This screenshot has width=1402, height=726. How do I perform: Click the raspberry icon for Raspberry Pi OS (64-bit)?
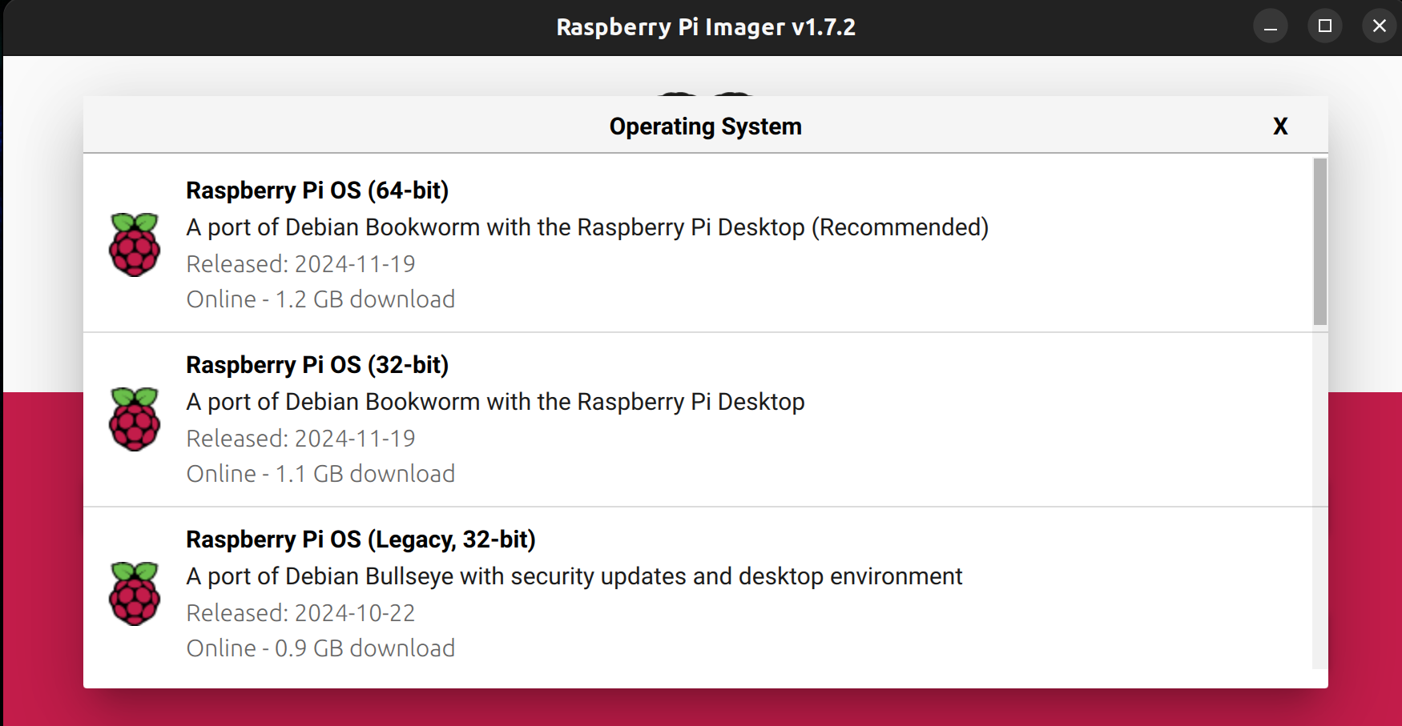click(x=135, y=244)
